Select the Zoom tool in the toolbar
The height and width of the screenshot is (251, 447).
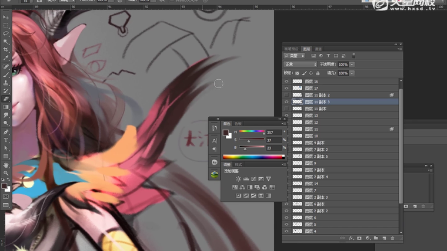click(x=6, y=173)
